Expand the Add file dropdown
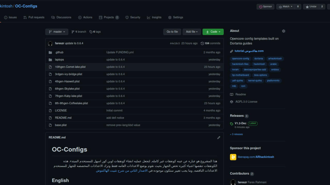 point(192,32)
